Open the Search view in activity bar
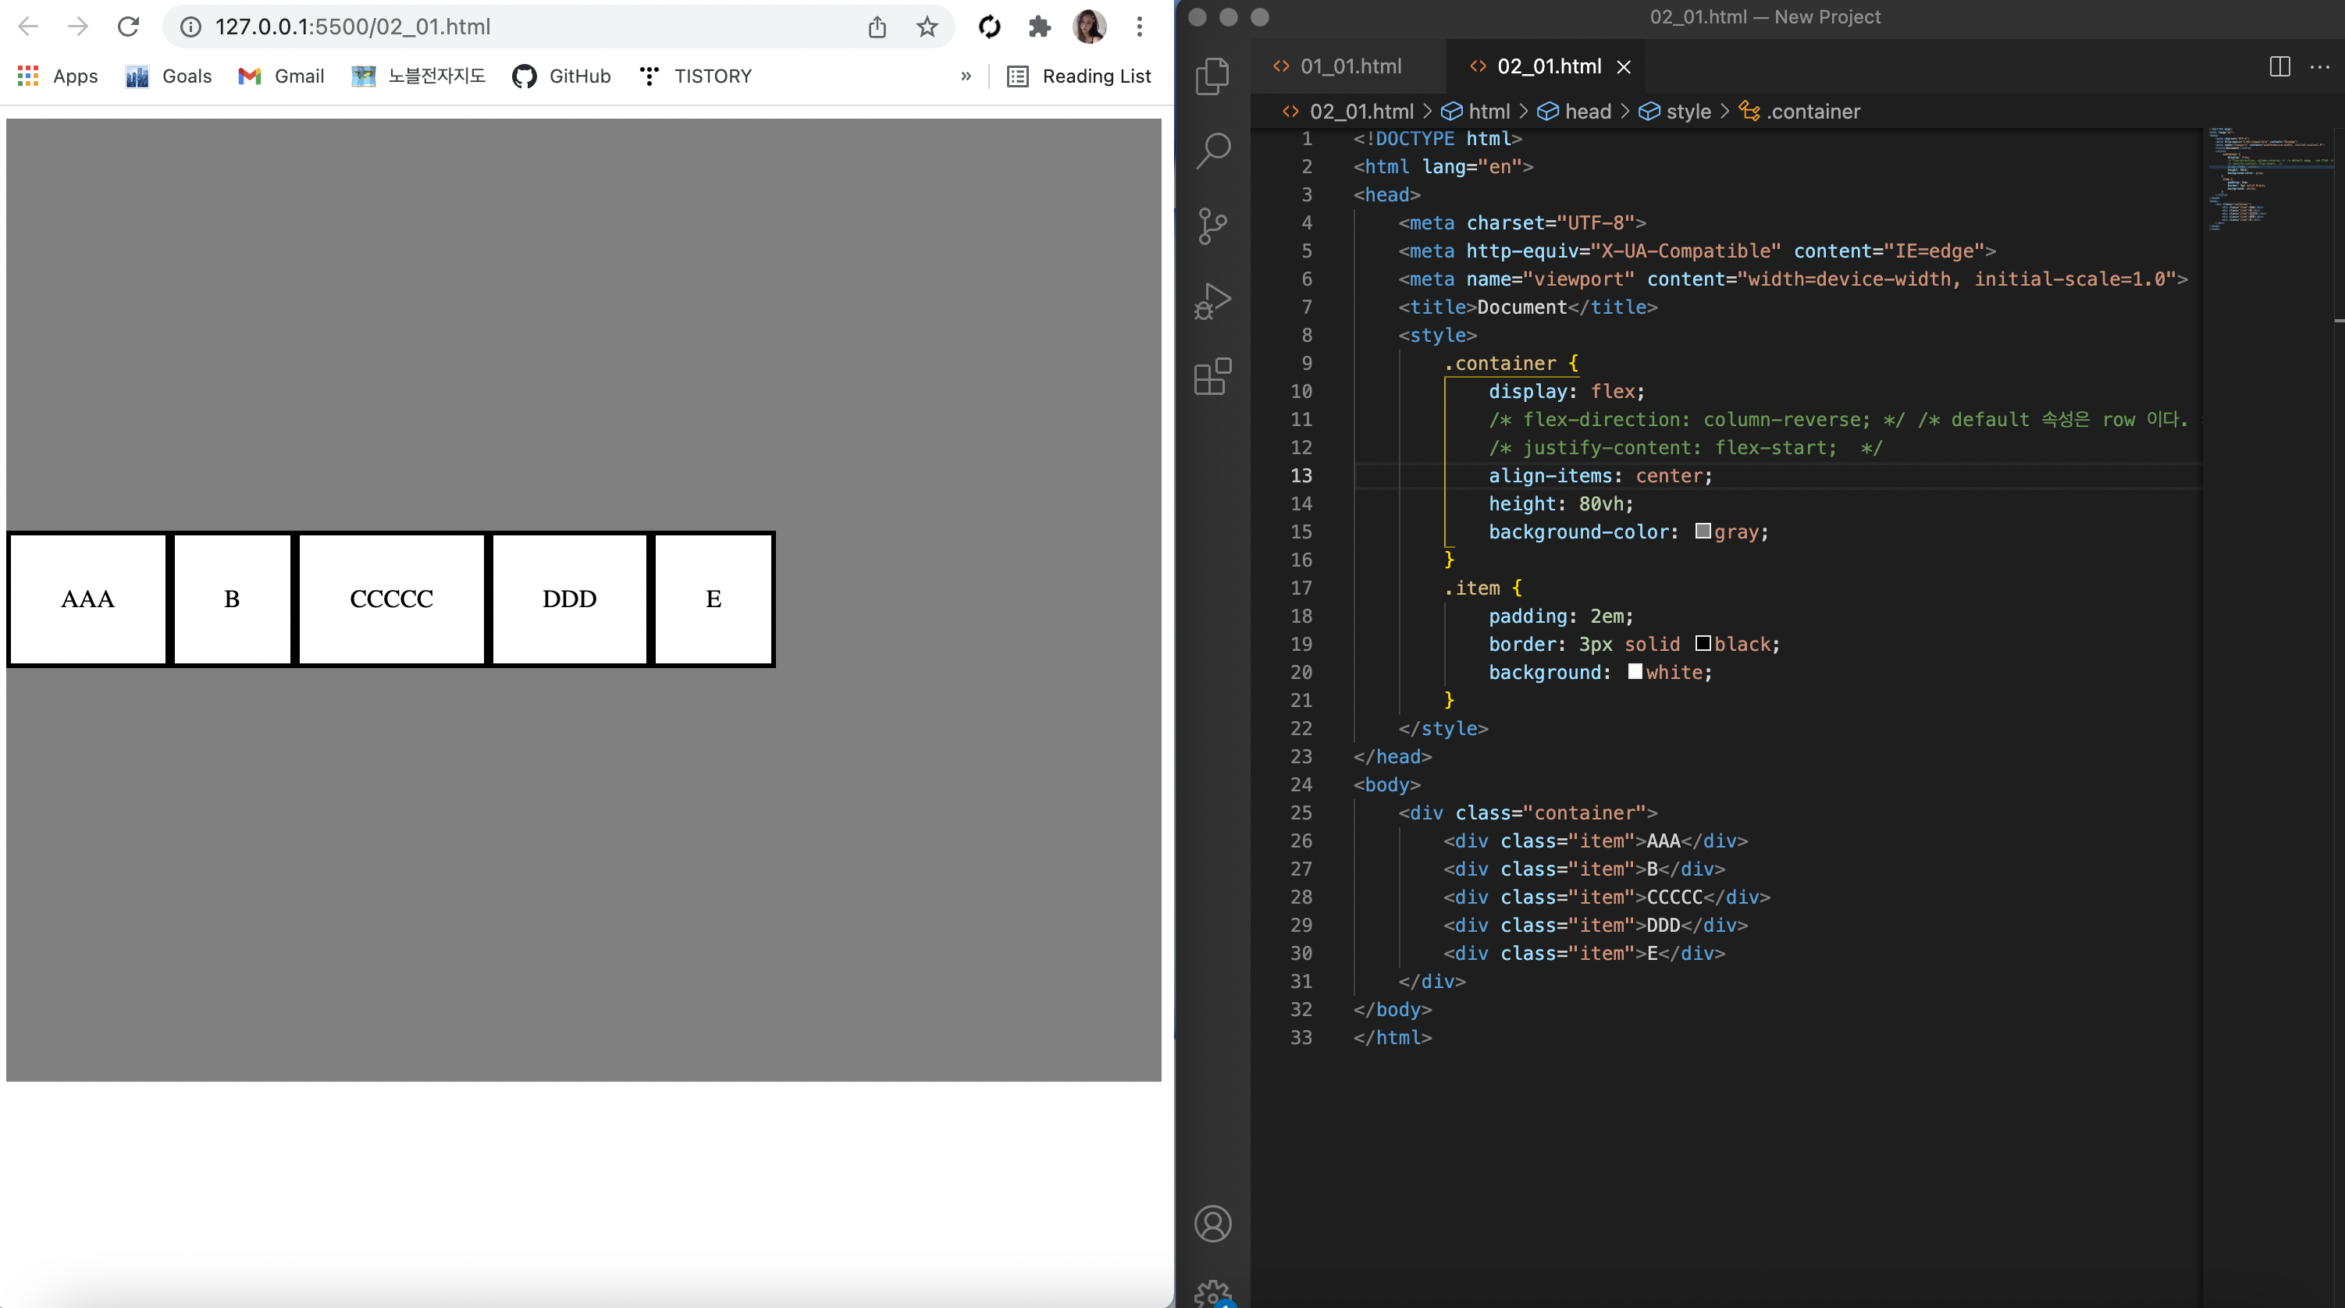Image resolution: width=2345 pixels, height=1308 pixels. point(1212,150)
